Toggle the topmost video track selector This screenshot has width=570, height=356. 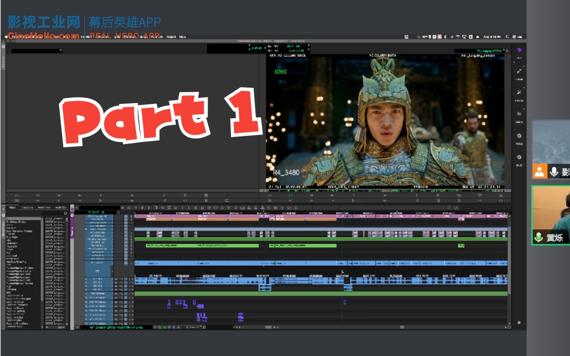pyautogui.click(x=99, y=216)
